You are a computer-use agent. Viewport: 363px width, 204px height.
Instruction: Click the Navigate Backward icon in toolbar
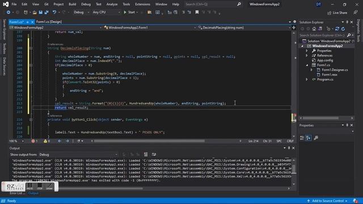click(9, 12)
